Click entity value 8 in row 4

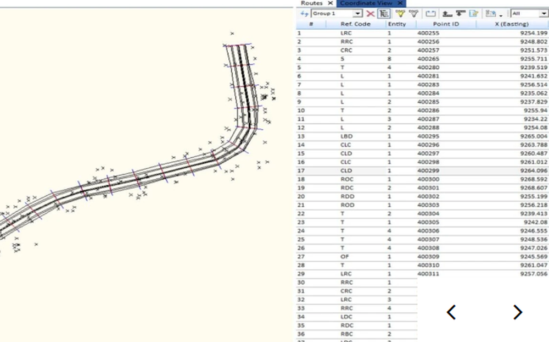[x=389, y=59]
